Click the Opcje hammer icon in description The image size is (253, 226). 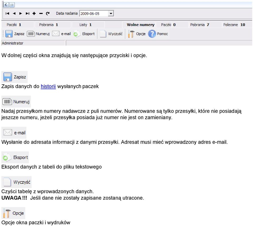(x=7, y=213)
